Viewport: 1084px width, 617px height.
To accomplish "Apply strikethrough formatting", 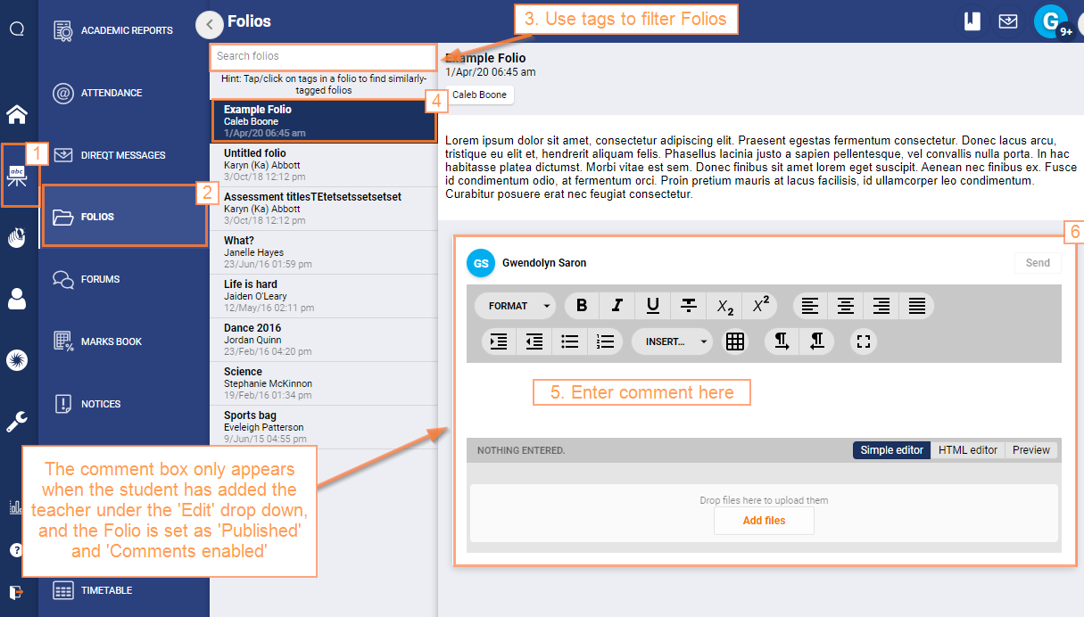I will pyautogui.click(x=688, y=305).
